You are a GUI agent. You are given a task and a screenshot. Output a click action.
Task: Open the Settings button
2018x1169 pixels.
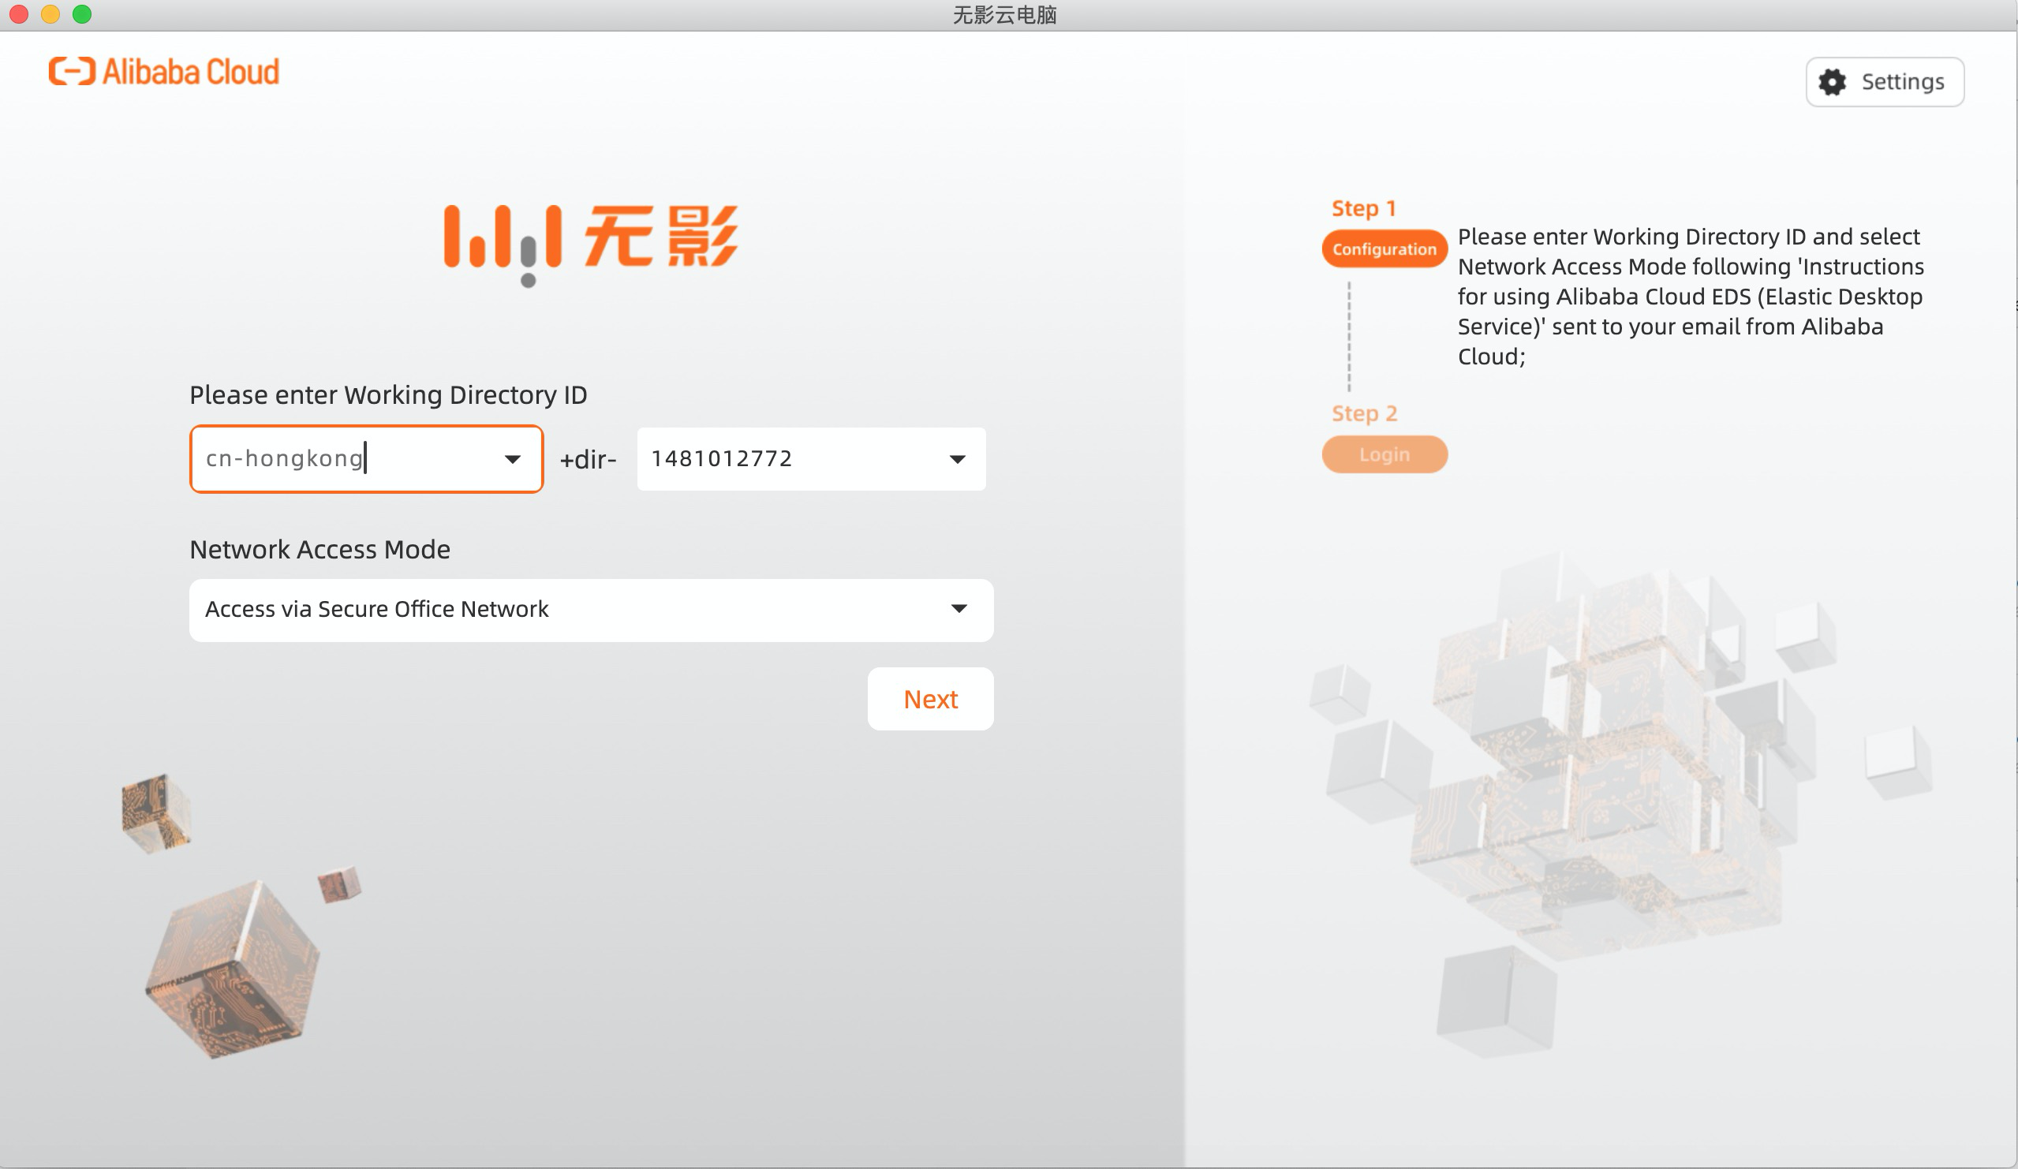pos(1884,82)
